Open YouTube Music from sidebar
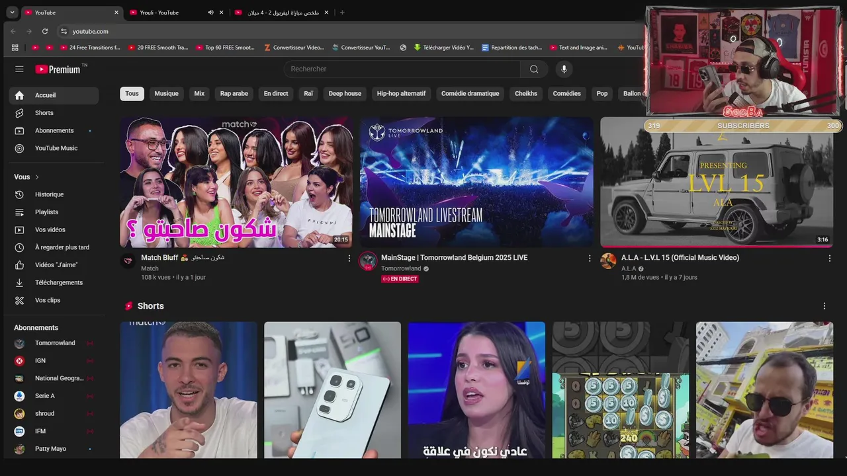This screenshot has height=476, width=847. tap(54, 148)
